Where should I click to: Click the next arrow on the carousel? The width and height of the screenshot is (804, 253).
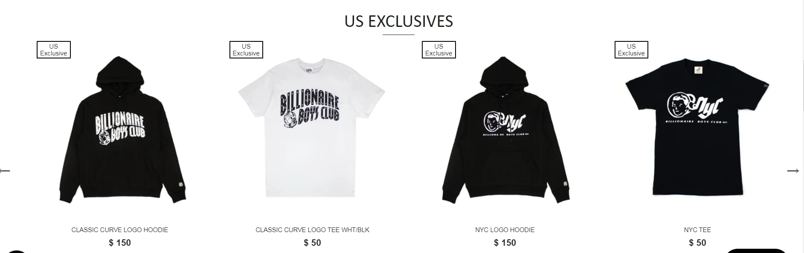[793, 171]
